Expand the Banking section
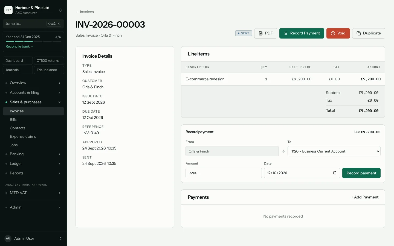Image resolution: width=394 pixels, height=246 pixels. click(x=33, y=154)
